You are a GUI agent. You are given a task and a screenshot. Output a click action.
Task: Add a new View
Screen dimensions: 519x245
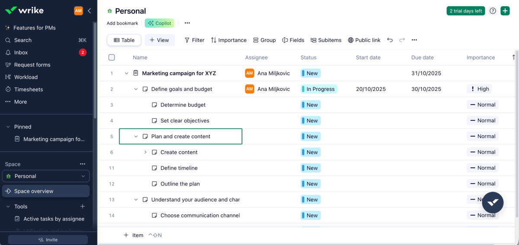tap(160, 40)
